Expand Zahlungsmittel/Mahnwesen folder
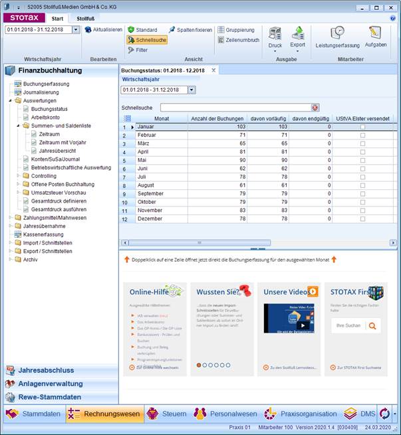This screenshot has width=401, height=435. 10,218
